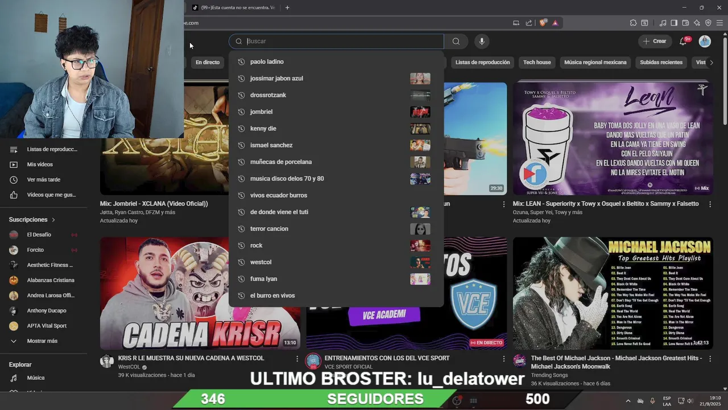This screenshot has height=410, width=728.
Task: Open options for Mix LEAN card
Action: [710, 204]
